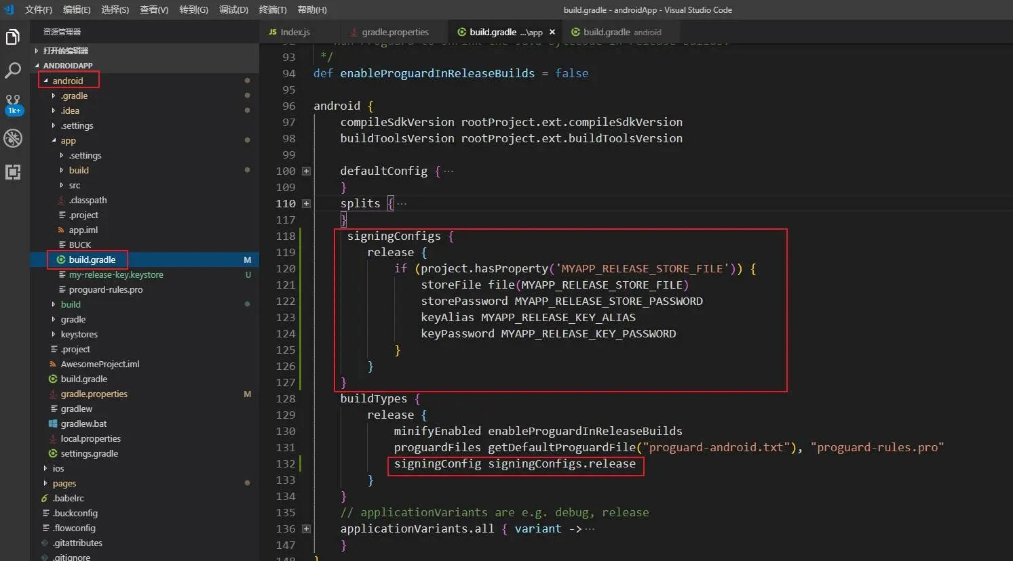This screenshot has height=561, width=1013.
Task: Click the 'keyAlias MYAPP_RELEASE_KEY_ALIAS' line
Action: [528, 318]
